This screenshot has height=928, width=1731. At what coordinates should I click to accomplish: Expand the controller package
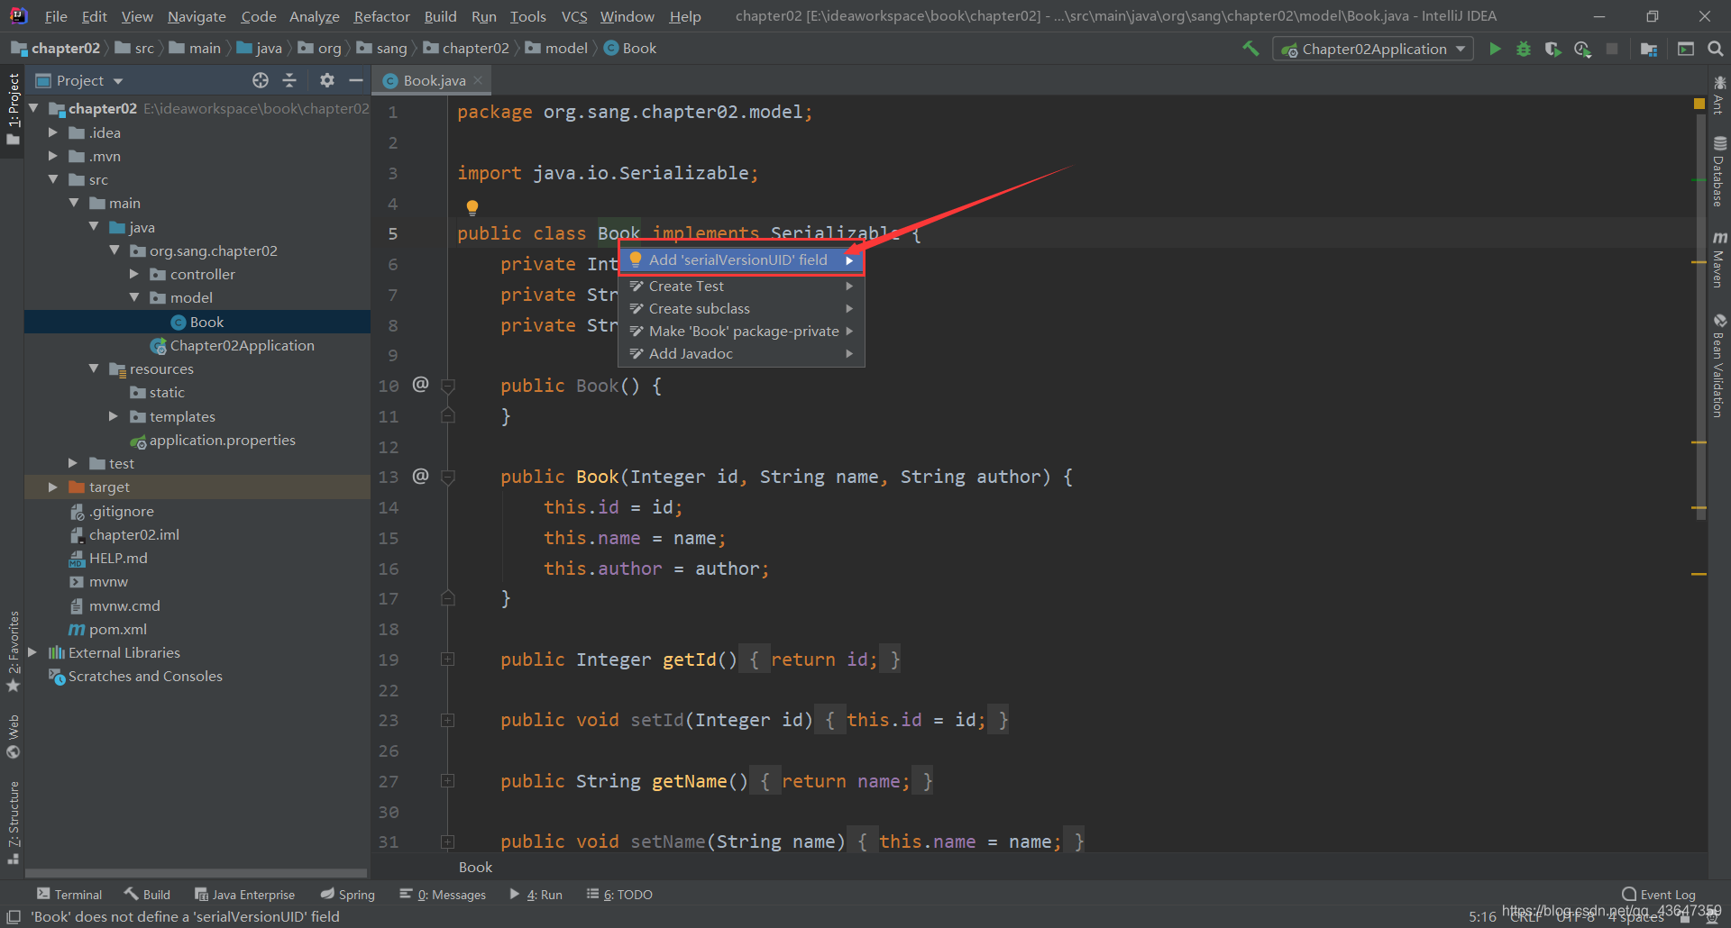(x=133, y=274)
